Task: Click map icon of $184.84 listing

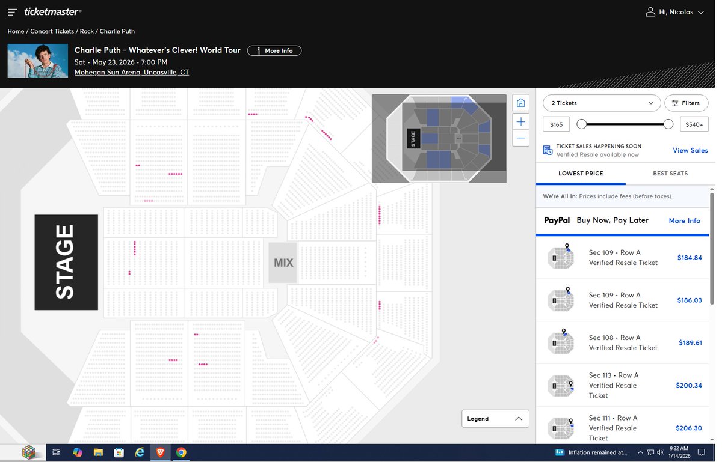Action: click(x=560, y=257)
